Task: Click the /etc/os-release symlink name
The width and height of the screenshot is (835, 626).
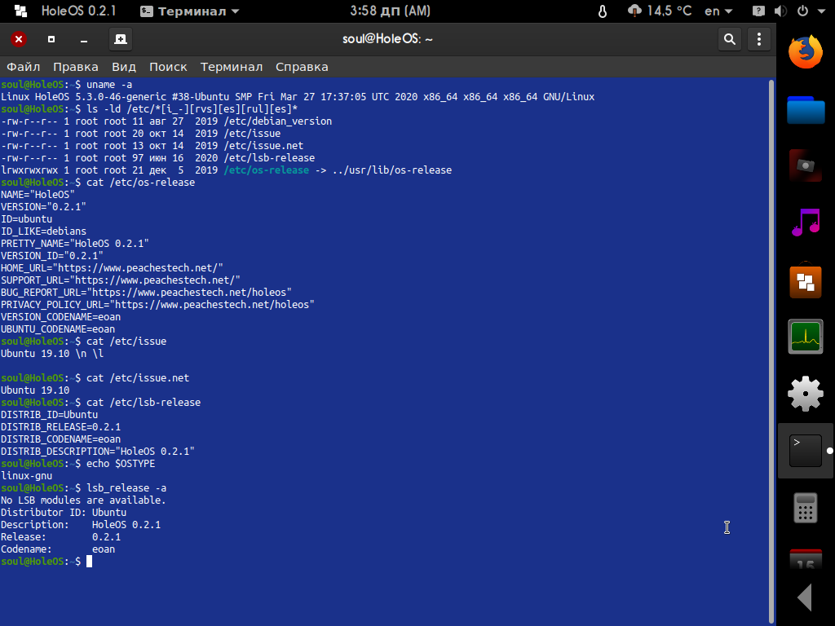Action: (267, 170)
